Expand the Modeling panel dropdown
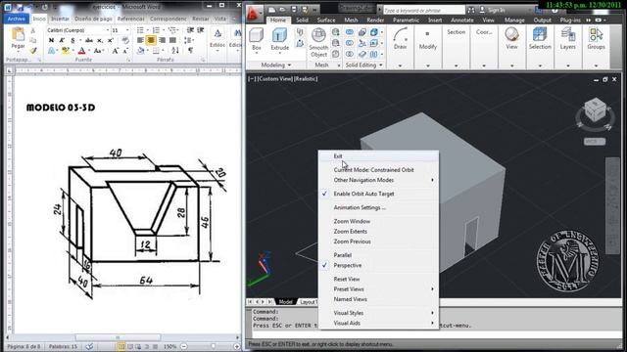Viewport: 627px width, 352px height. 276,65
